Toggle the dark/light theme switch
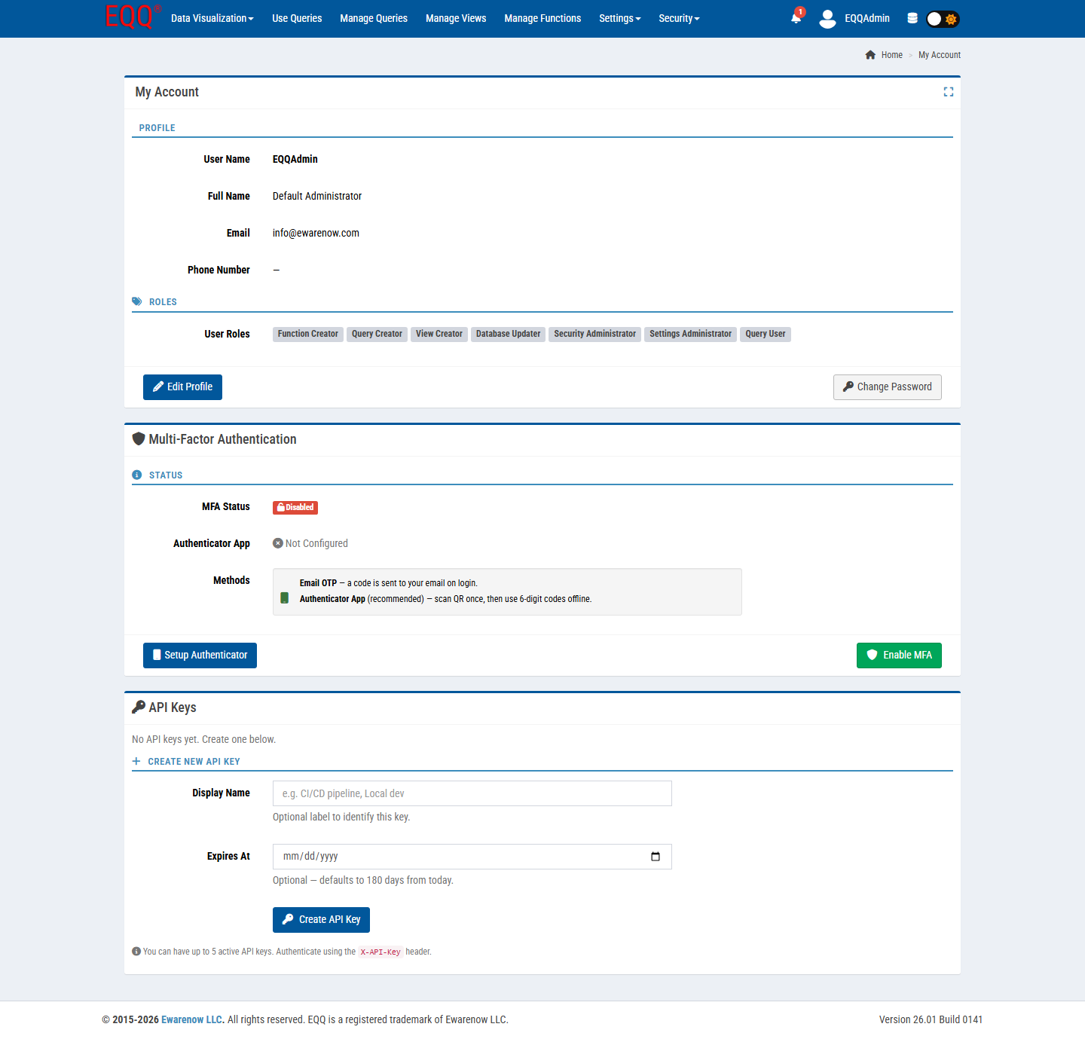 (x=942, y=19)
